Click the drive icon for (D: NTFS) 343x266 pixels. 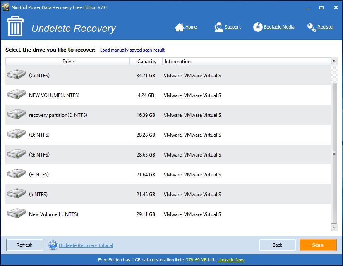point(16,134)
